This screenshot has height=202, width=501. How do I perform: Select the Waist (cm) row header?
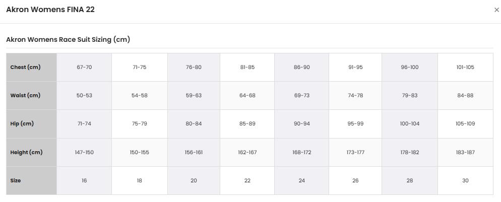click(31, 95)
